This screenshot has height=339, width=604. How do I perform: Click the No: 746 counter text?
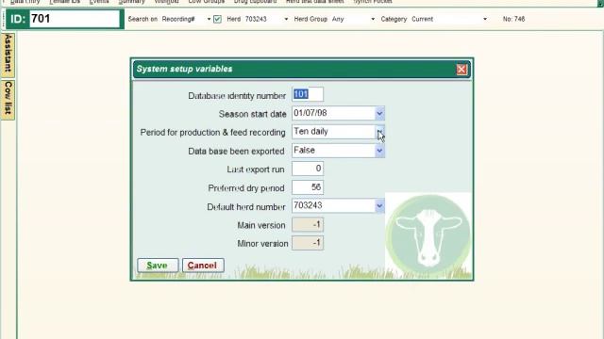tap(513, 19)
